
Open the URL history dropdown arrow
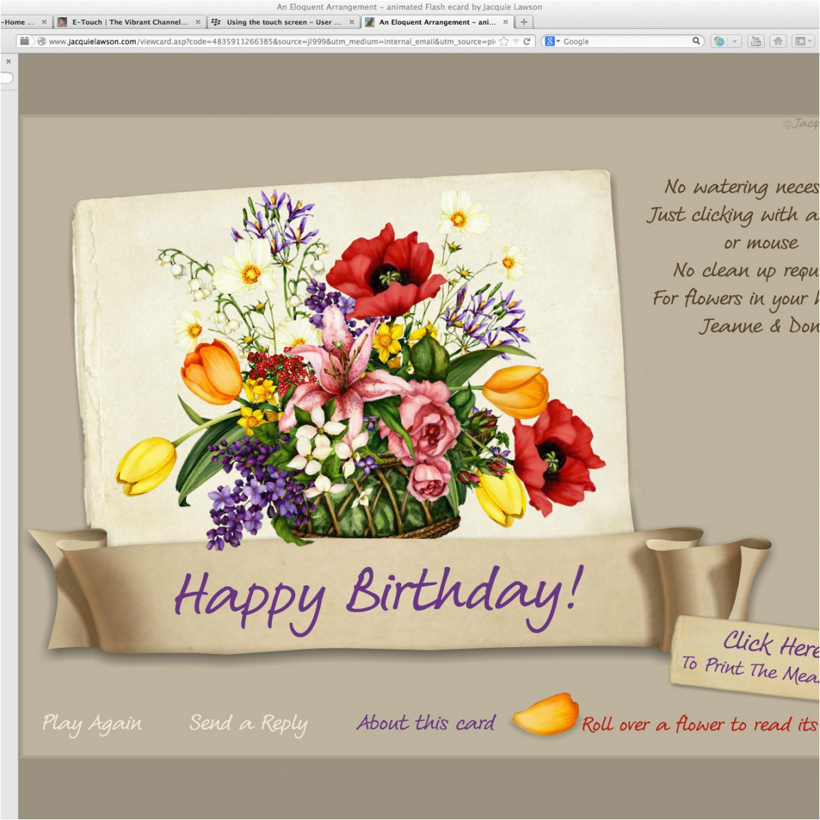click(516, 42)
